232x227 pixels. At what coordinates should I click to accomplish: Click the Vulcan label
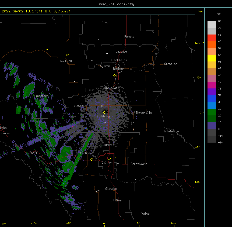click(x=146, y=214)
